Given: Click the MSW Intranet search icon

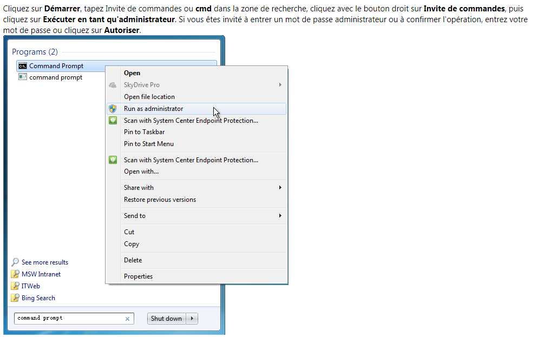Looking at the screenshot, I should (15, 274).
